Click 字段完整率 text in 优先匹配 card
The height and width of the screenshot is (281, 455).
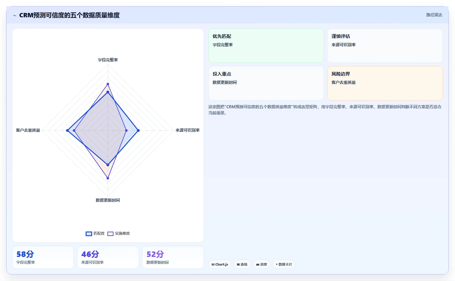(223, 45)
